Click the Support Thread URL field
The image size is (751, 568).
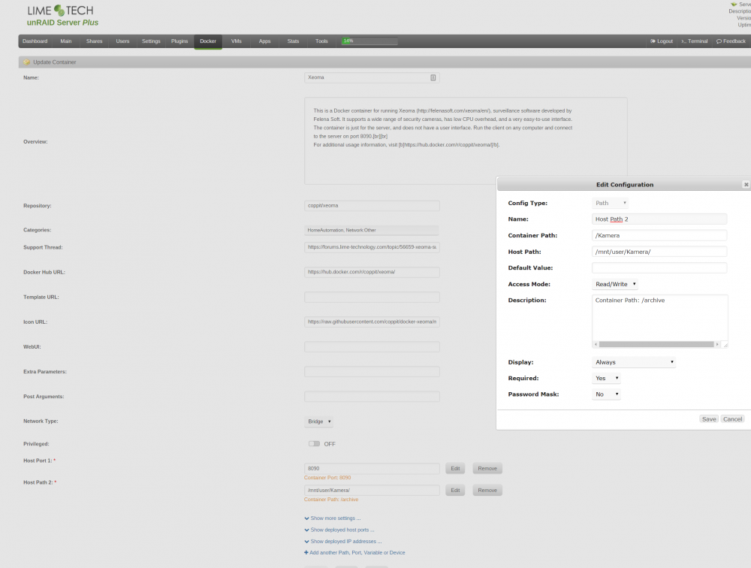[372, 247]
